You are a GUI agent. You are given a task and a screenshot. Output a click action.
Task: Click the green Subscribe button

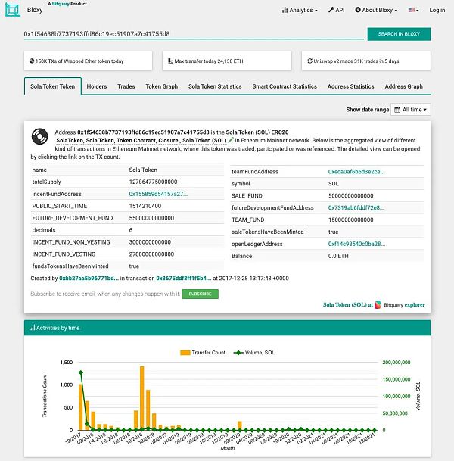pos(200,294)
